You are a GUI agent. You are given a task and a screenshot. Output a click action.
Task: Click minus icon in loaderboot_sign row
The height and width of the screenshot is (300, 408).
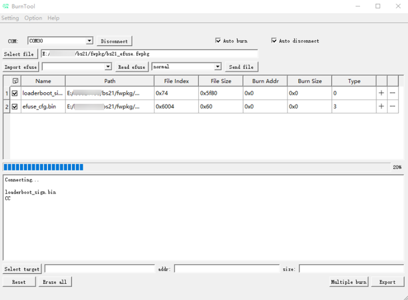point(393,93)
